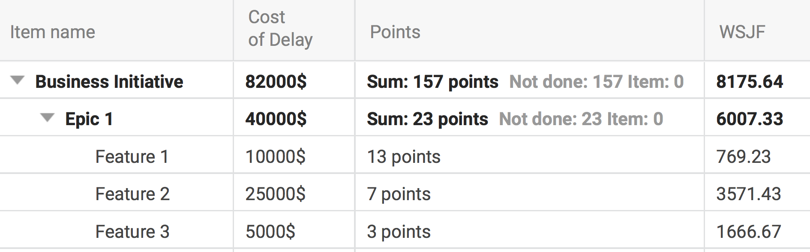Click the WSJF column header
810x252 pixels.
[x=742, y=32]
